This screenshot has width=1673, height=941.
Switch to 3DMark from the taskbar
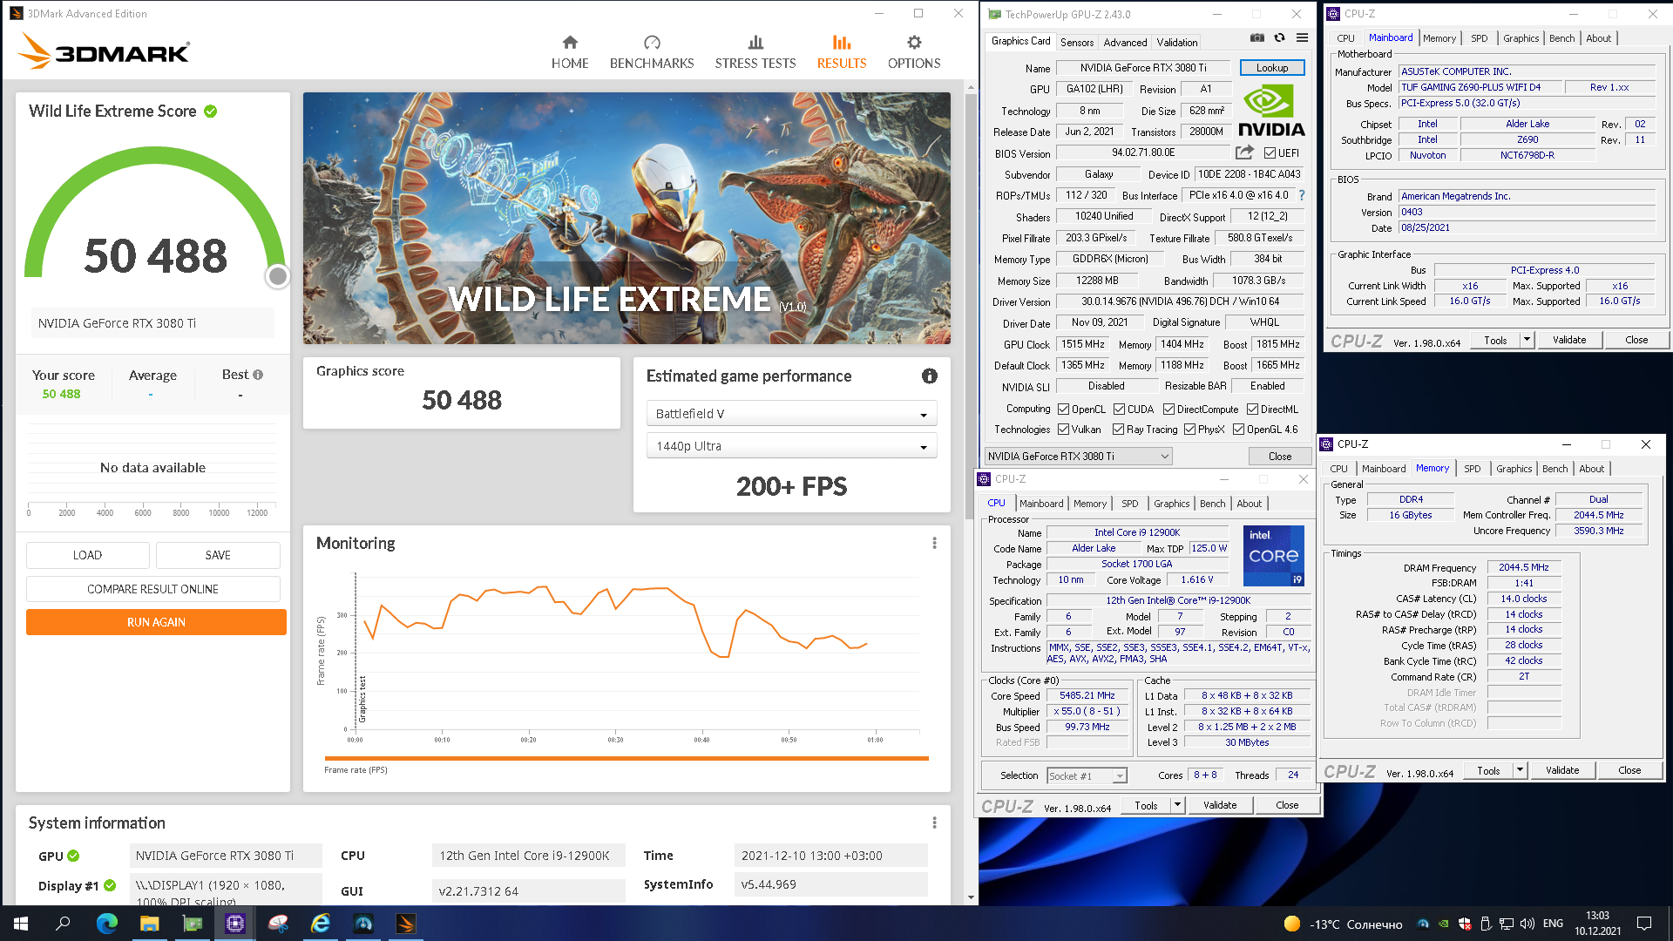click(x=405, y=924)
